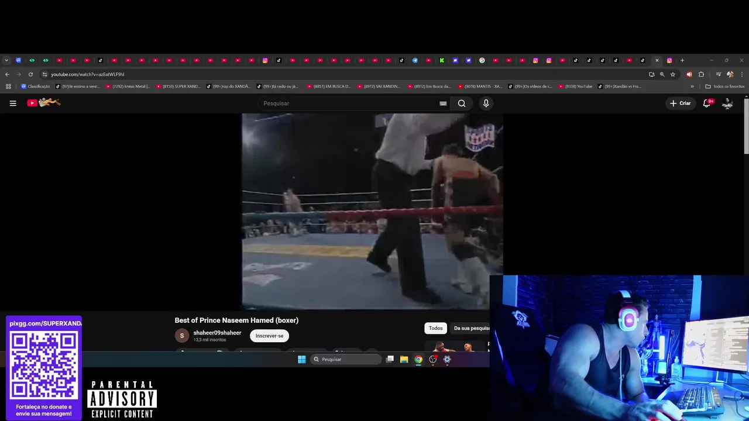Select the 'Da sua pesquisa' filter chip
The height and width of the screenshot is (421, 749).
coord(470,328)
